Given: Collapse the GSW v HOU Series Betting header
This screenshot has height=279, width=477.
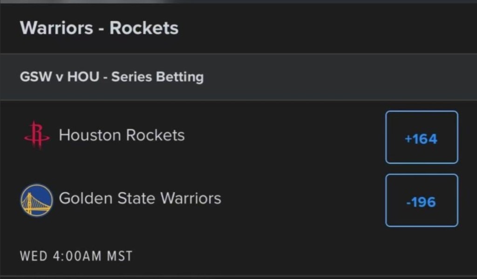Looking at the screenshot, I should (112, 77).
